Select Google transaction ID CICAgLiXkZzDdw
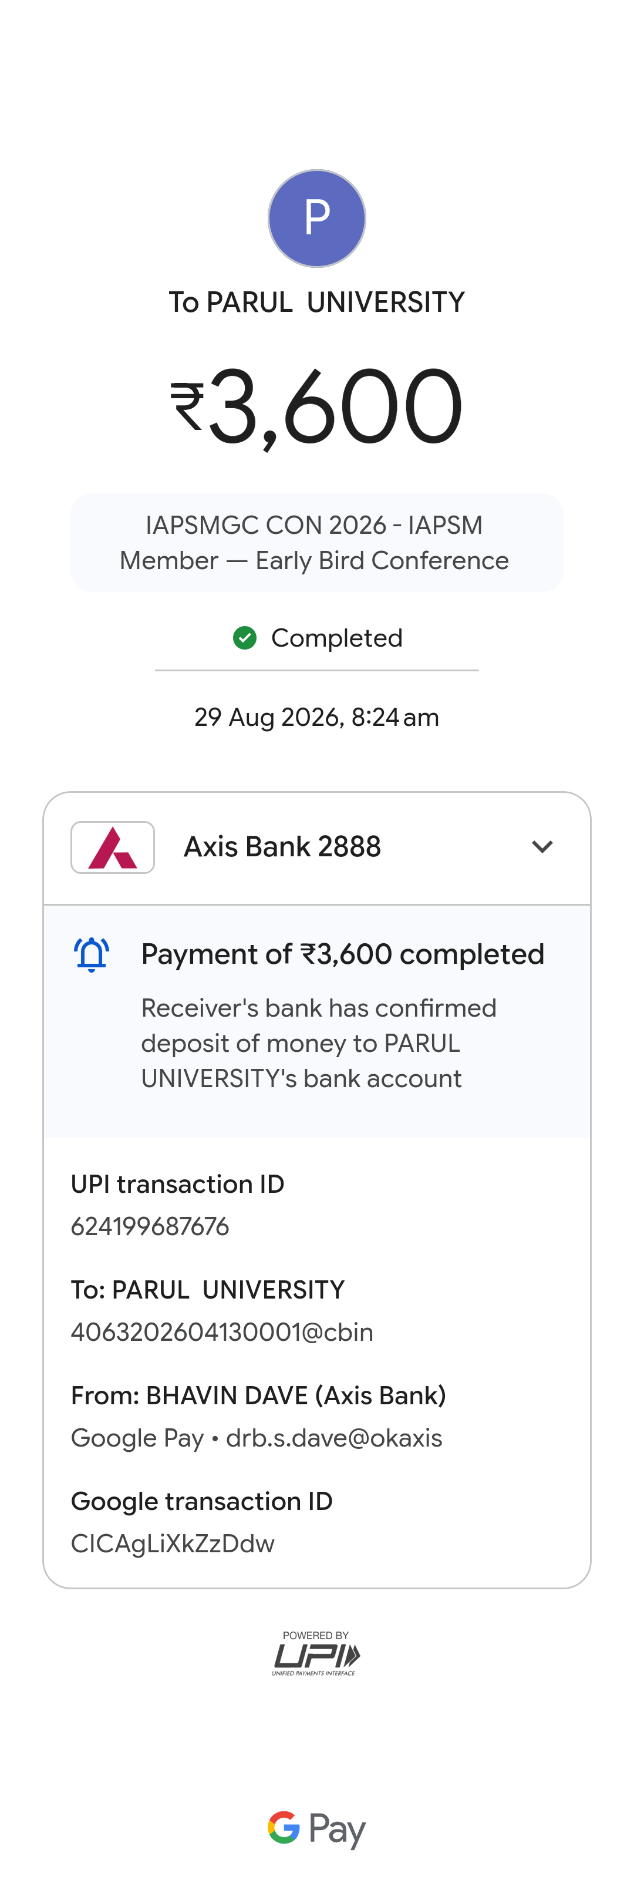This screenshot has width=634, height=1880. coord(172,1543)
